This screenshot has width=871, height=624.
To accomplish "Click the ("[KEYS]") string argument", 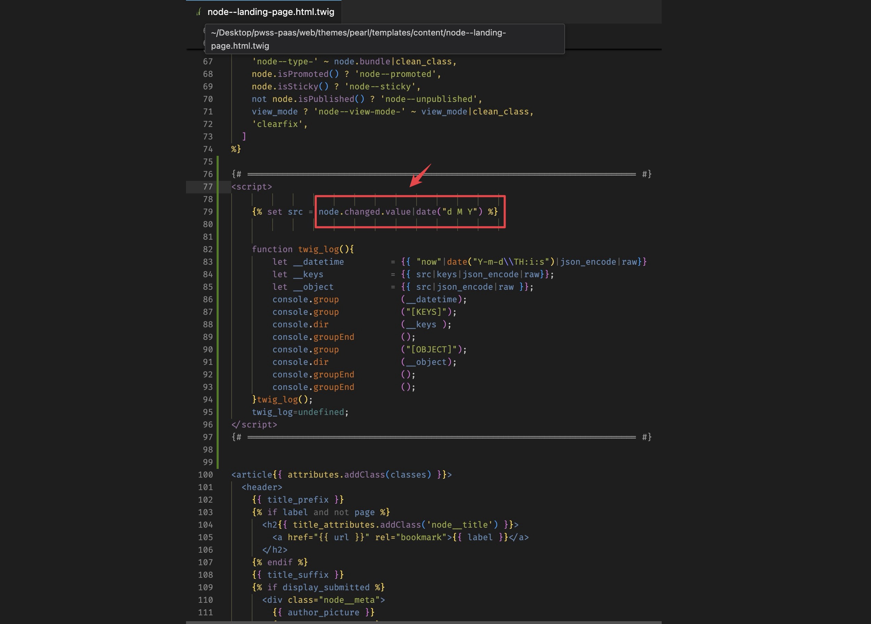I will tap(426, 312).
